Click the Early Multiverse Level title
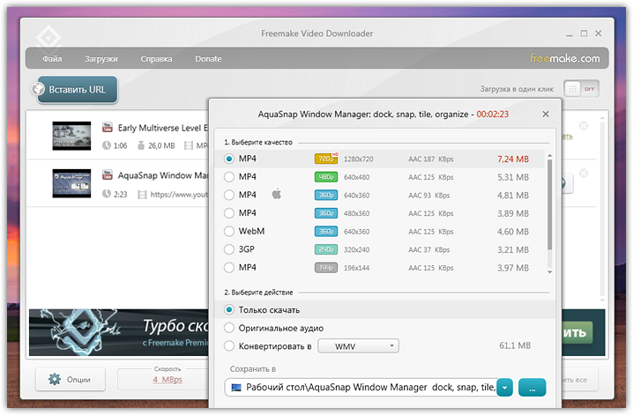The image size is (633, 415). (x=163, y=128)
